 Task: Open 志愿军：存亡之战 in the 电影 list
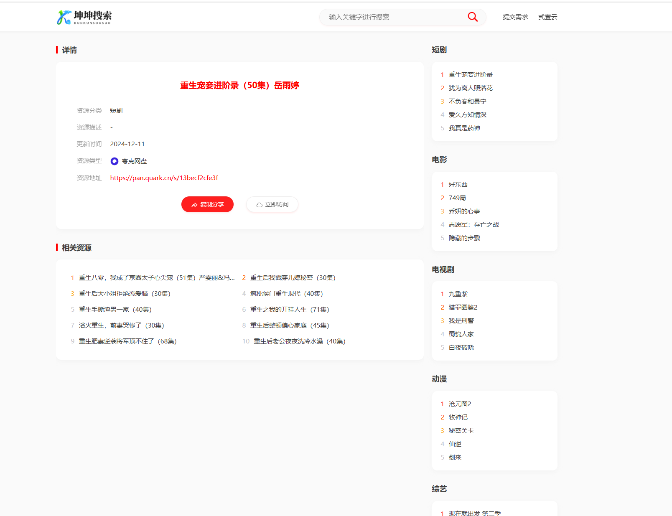[474, 225]
